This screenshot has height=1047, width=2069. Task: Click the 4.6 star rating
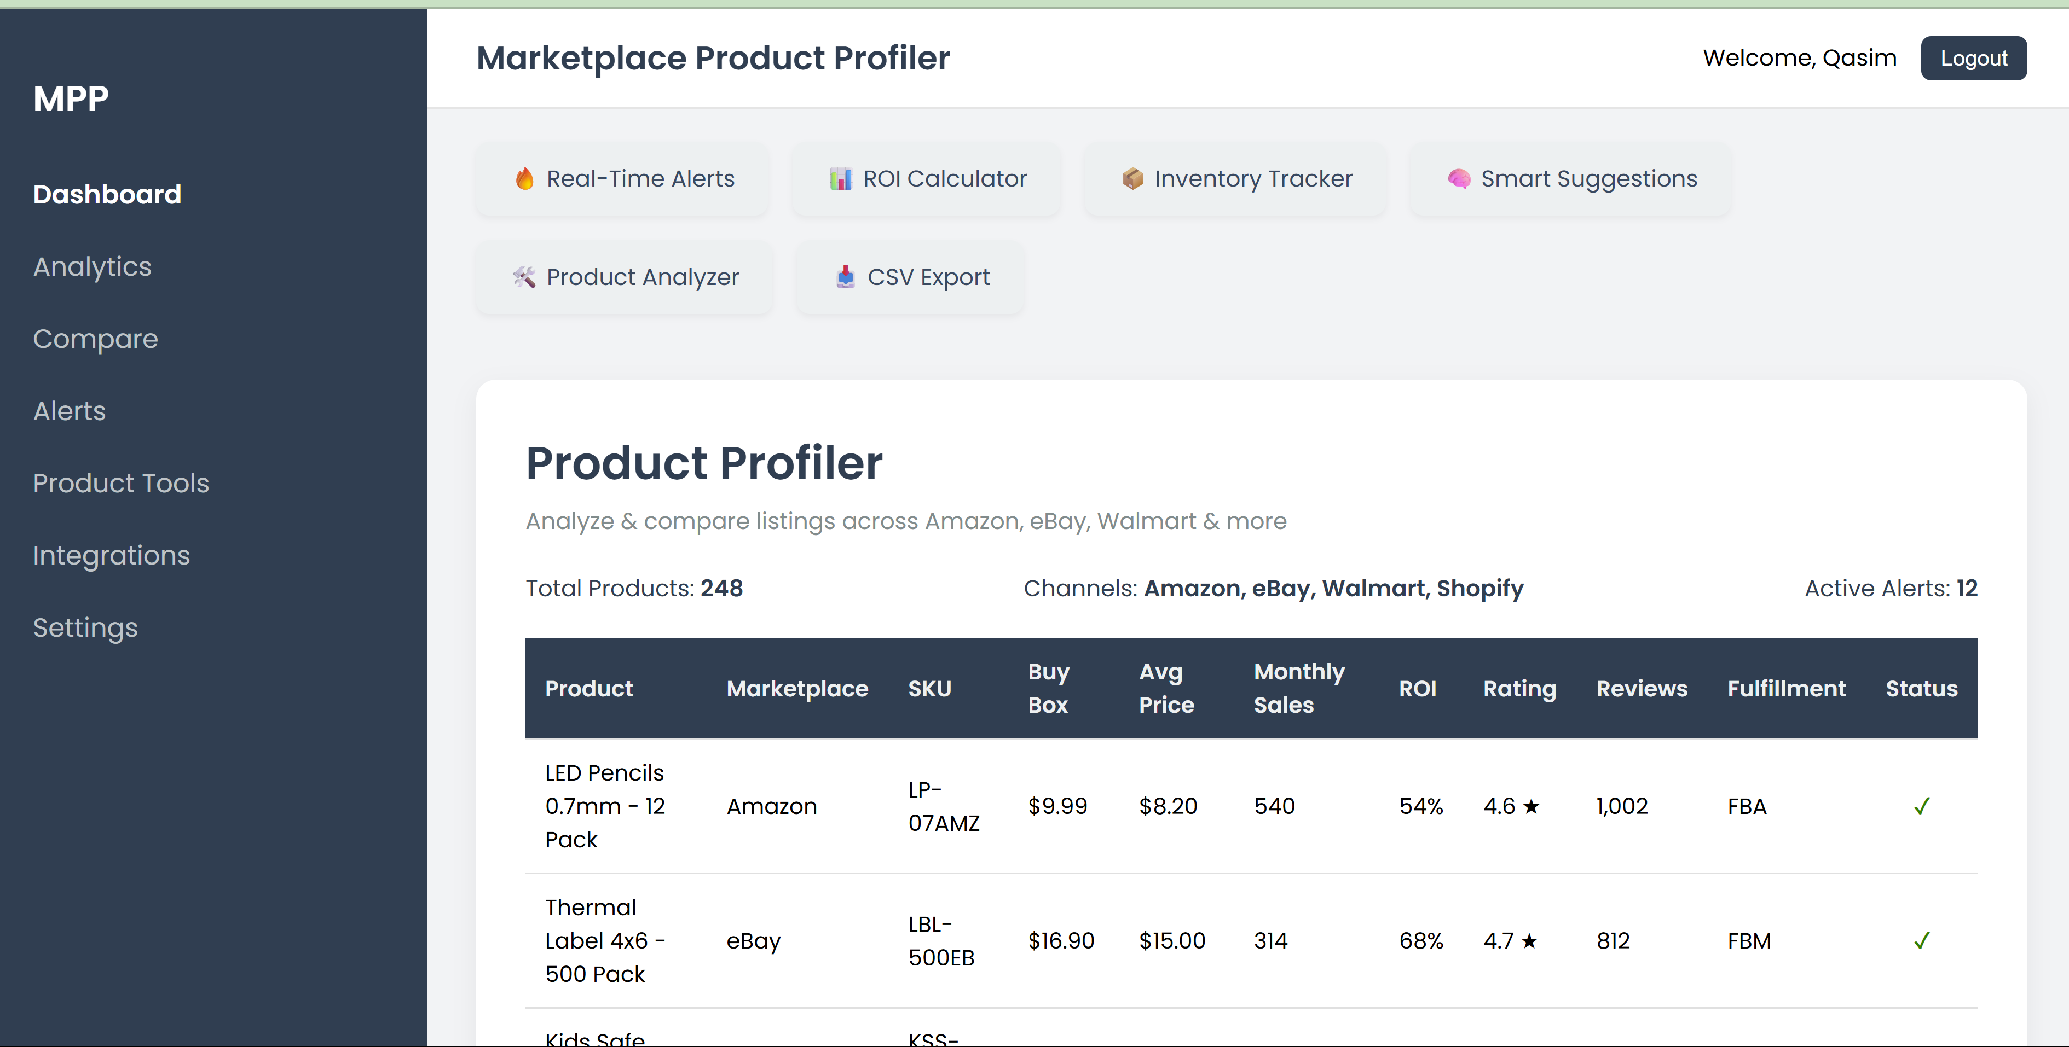[x=1512, y=806]
